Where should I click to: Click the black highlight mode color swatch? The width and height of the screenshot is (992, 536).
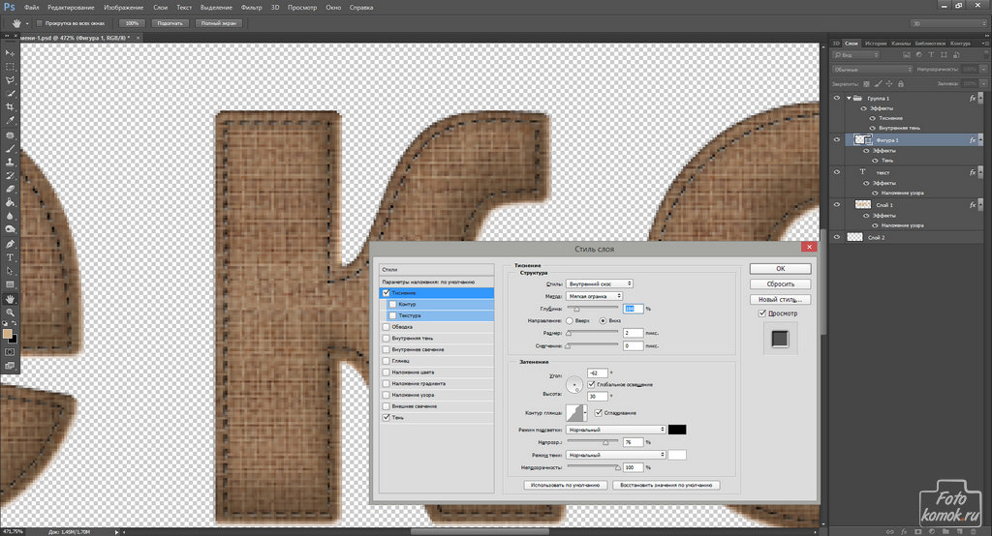coord(677,430)
